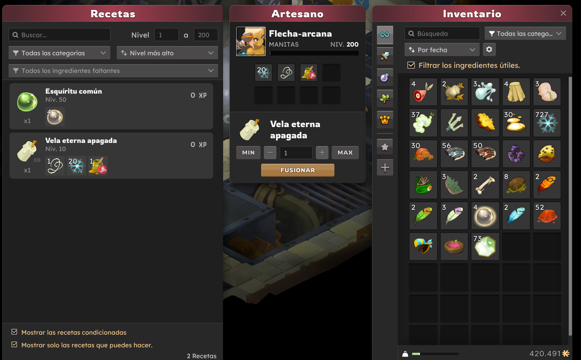Select the potion consumables inventory category icon

(385, 77)
